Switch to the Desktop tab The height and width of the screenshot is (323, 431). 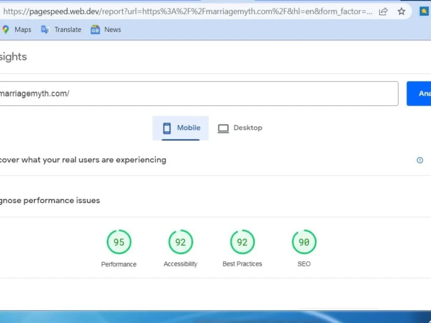click(240, 128)
